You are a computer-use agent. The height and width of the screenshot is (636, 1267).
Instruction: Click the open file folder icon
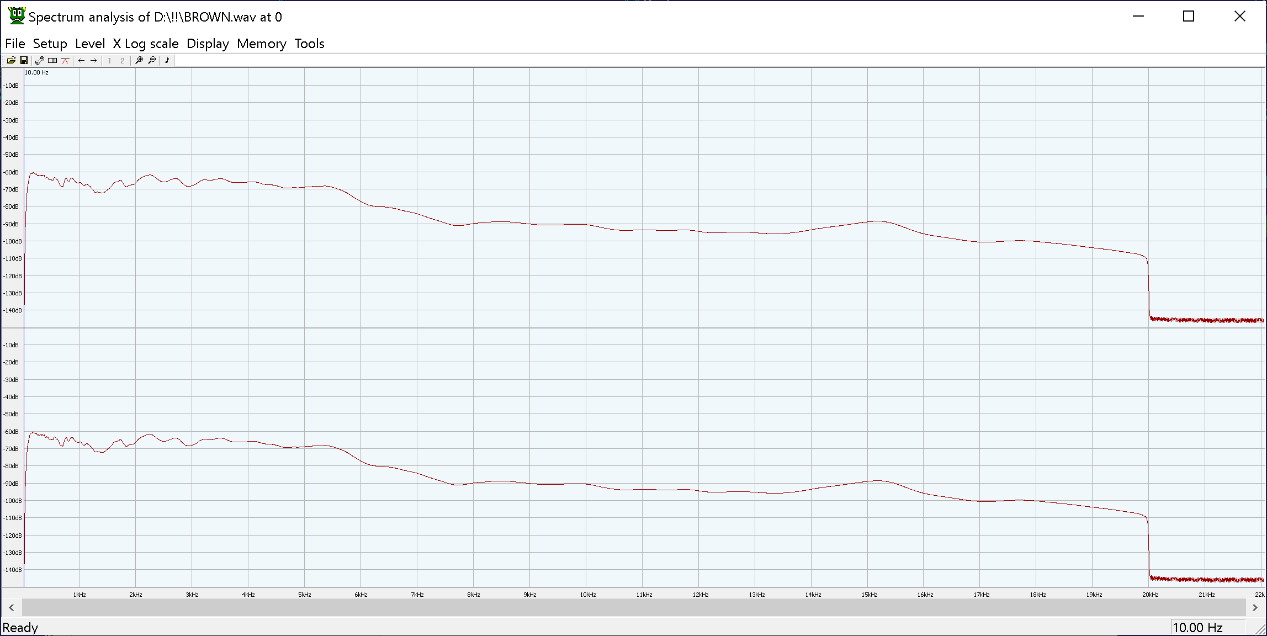tap(11, 61)
